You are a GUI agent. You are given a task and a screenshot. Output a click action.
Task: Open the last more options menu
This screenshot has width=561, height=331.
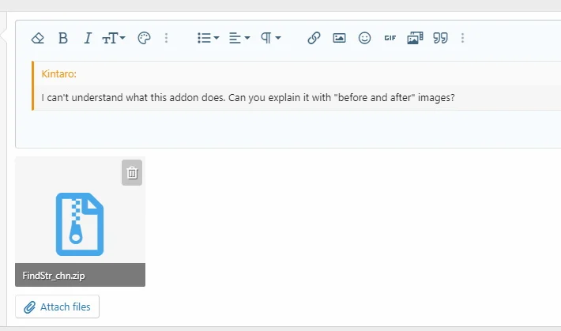pos(462,38)
